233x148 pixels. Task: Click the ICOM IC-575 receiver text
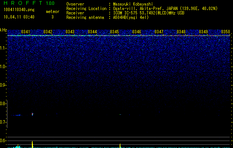tap(149, 13)
